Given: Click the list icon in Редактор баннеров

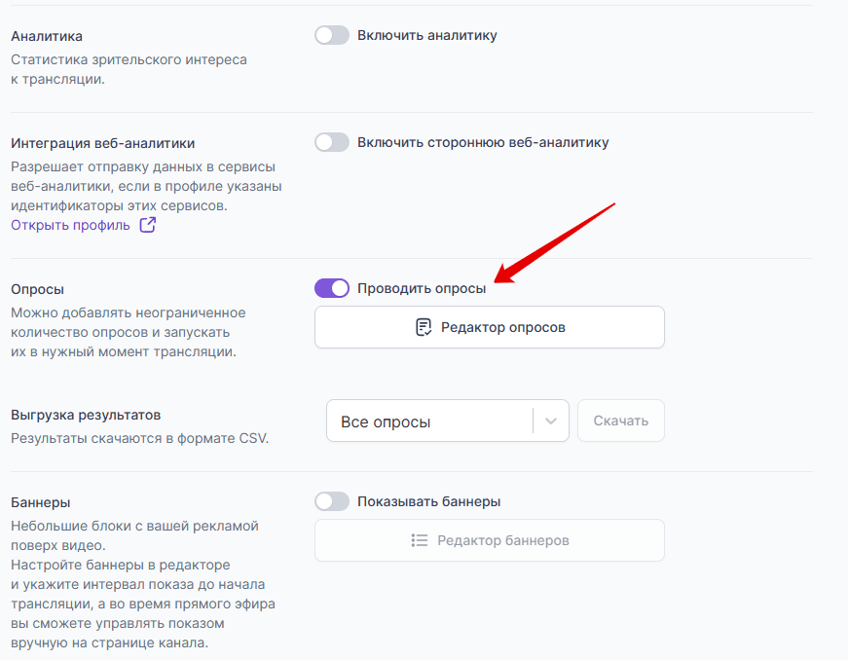Looking at the screenshot, I should (x=420, y=540).
